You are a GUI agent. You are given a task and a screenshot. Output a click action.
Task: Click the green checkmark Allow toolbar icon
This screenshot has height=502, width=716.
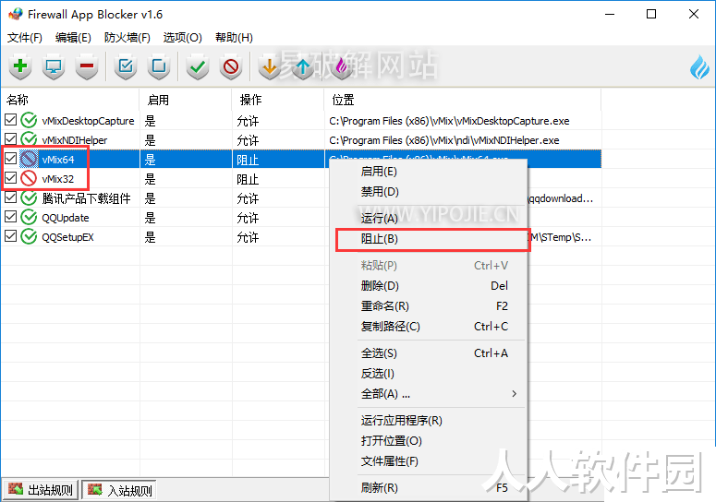[198, 67]
